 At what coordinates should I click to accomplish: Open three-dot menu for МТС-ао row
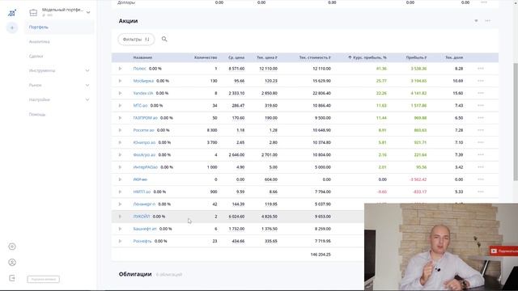pyautogui.click(x=481, y=105)
